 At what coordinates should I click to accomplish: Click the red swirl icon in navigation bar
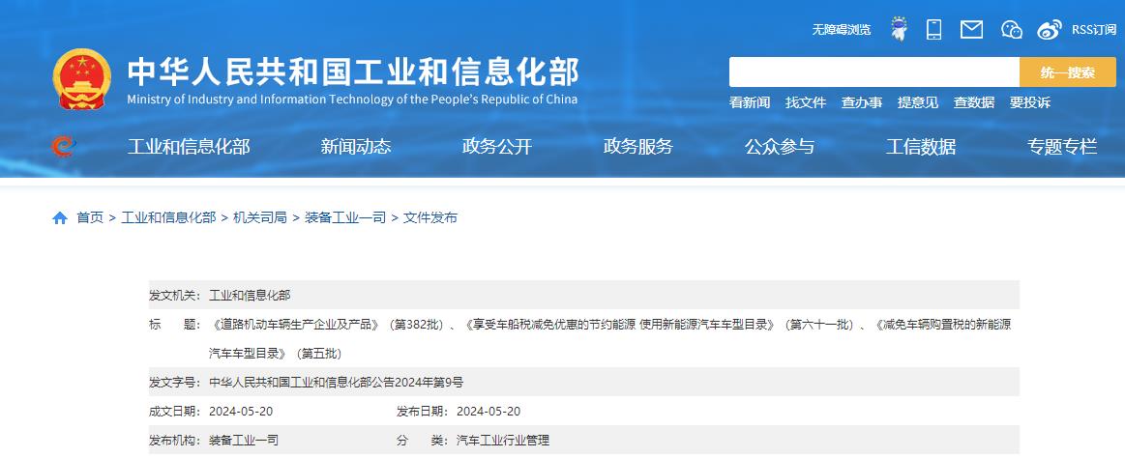click(63, 147)
